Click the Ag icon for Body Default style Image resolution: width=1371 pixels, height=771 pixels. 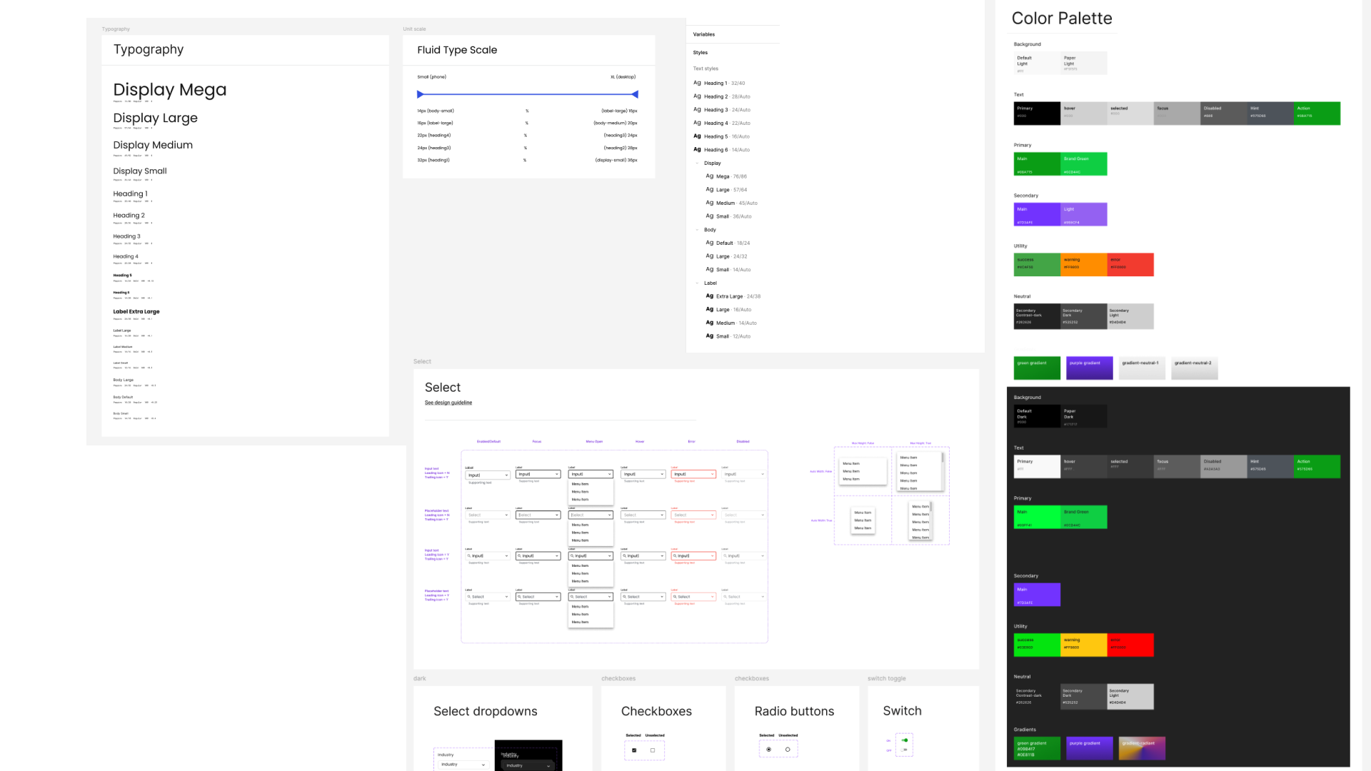click(709, 243)
